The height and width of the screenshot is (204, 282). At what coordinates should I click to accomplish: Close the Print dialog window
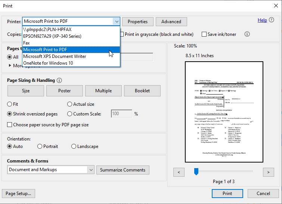tap(275, 6)
